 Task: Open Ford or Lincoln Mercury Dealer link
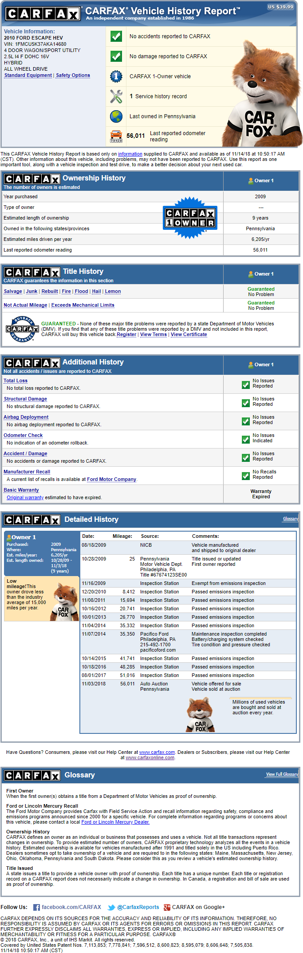click(x=115, y=822)
